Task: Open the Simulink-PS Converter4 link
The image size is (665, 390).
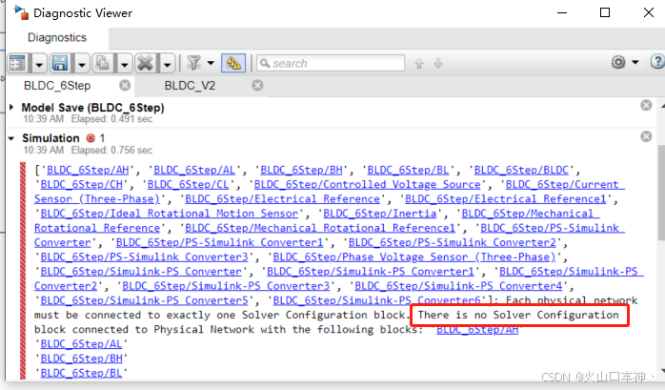Action: point(458,286)
